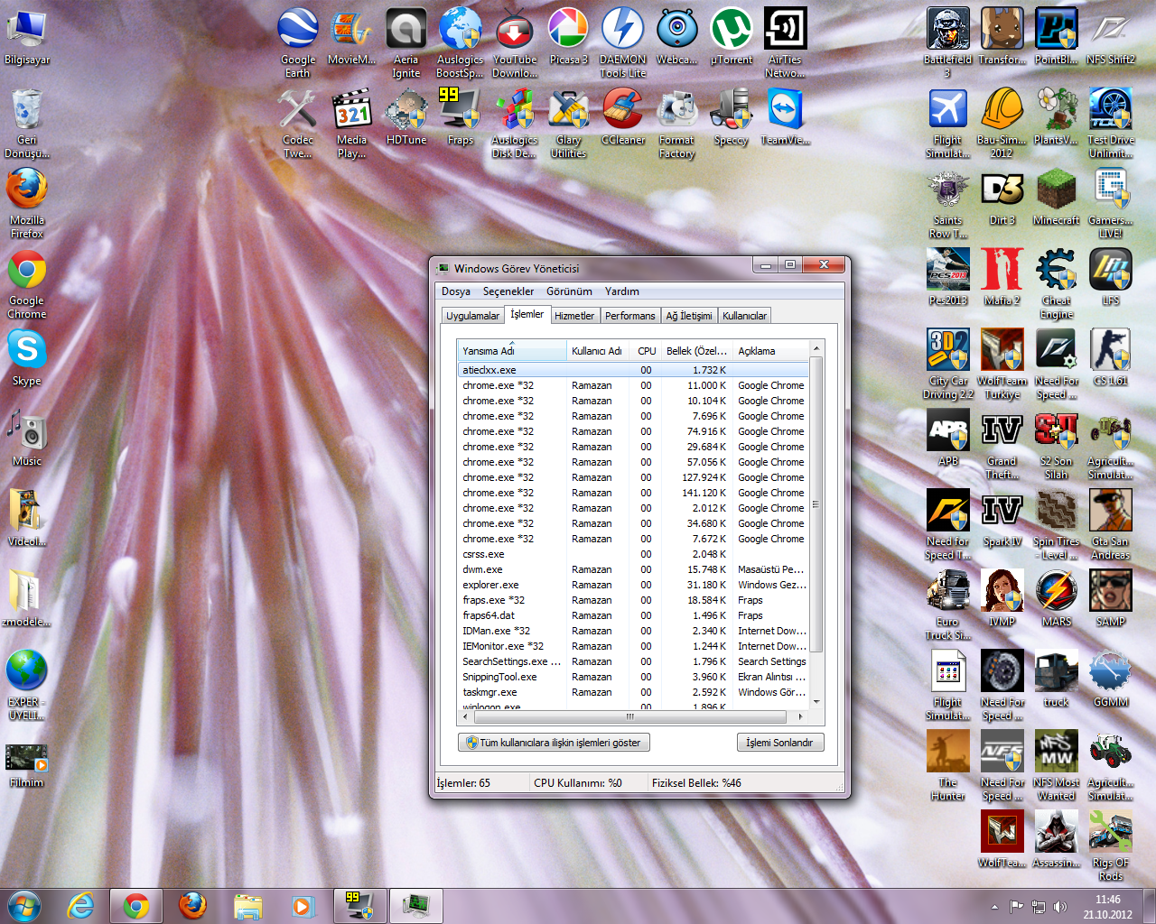Open the Cheat Engine desktop icon
The height and width of the screenshot is (924, 1156).
(1056, 283)
